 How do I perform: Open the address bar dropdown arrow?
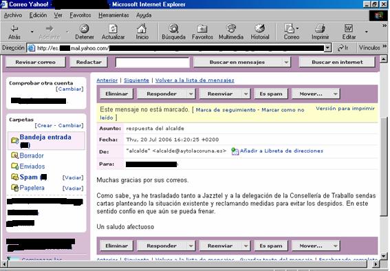(x=328, y=47)
